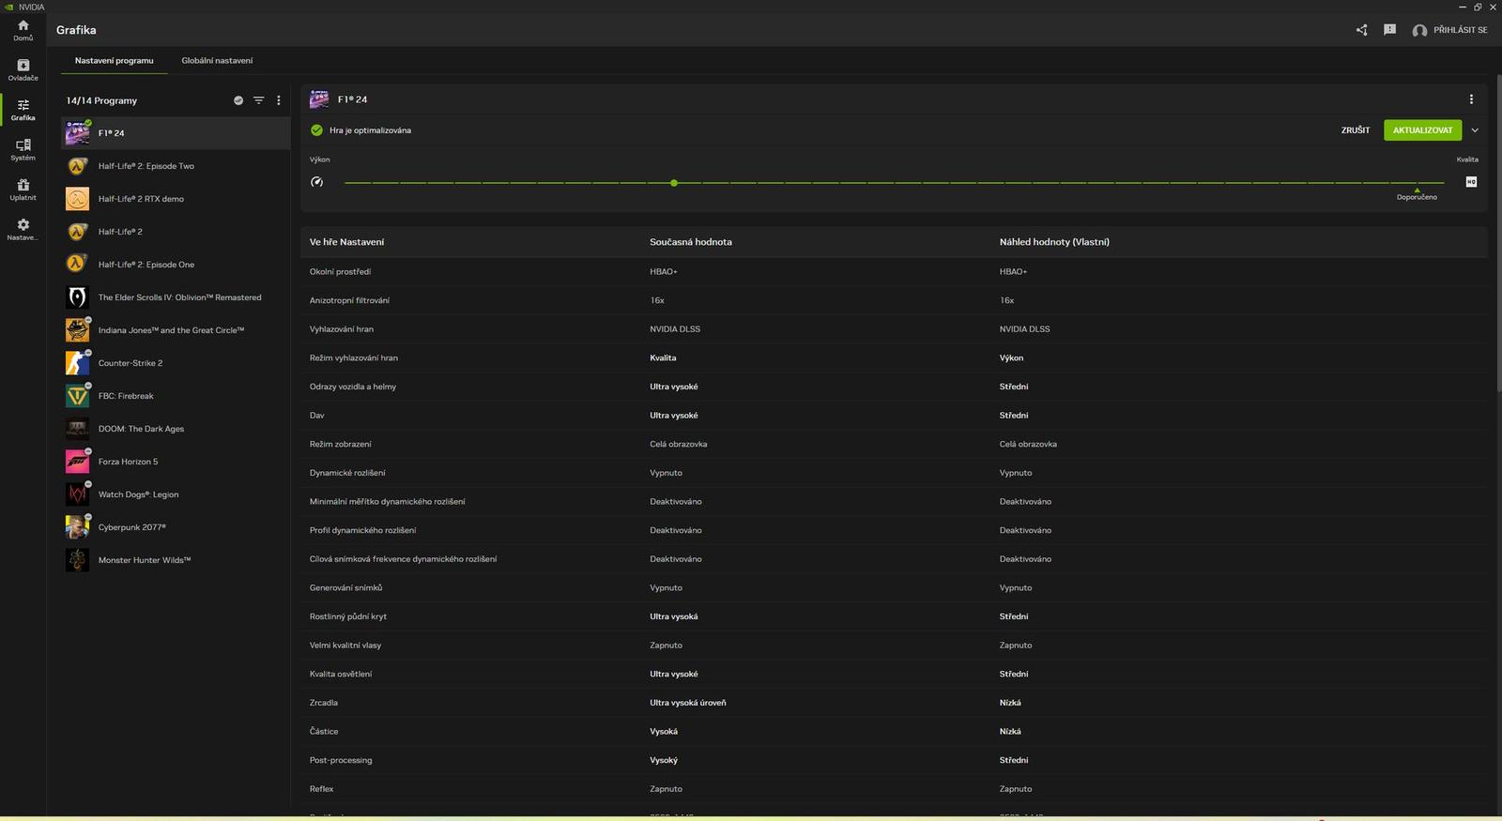Image resolution: width=1502 pixels, height=821 pixels.
Task: Select the Oblivion Remastered game icon
Action: (x=77, y=297)
